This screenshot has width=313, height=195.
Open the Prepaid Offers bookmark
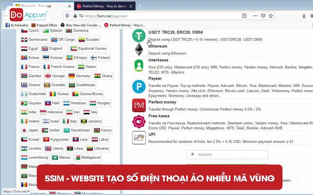coord(44,25)
